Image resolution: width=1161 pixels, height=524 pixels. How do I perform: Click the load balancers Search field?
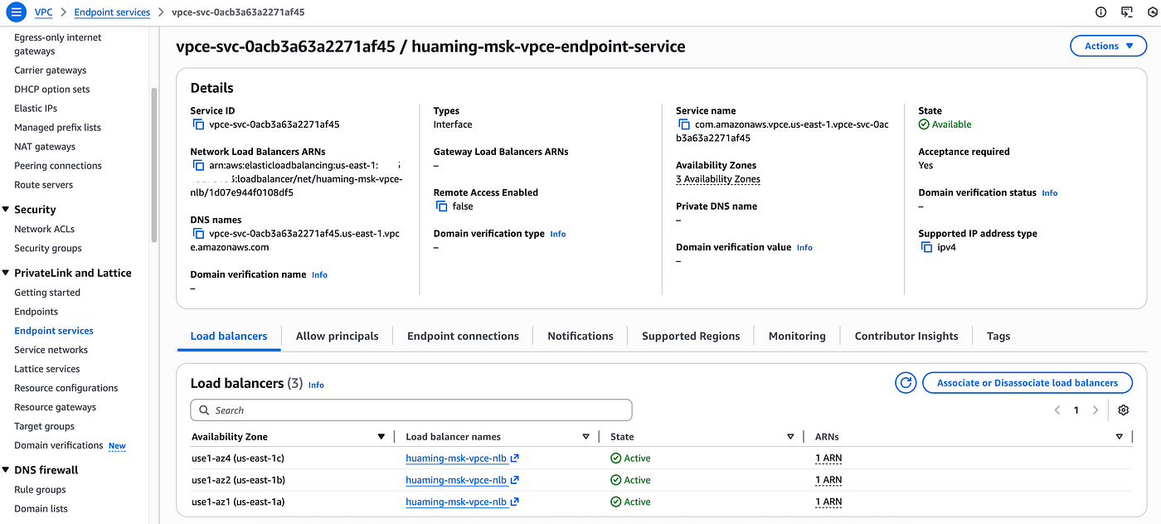(x=411, y=410)
